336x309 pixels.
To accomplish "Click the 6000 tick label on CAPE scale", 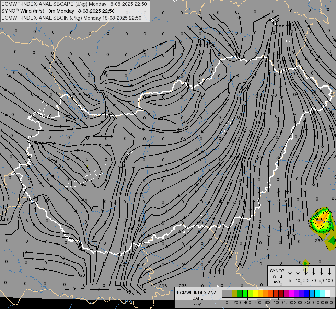I will (x=330, y=302).
